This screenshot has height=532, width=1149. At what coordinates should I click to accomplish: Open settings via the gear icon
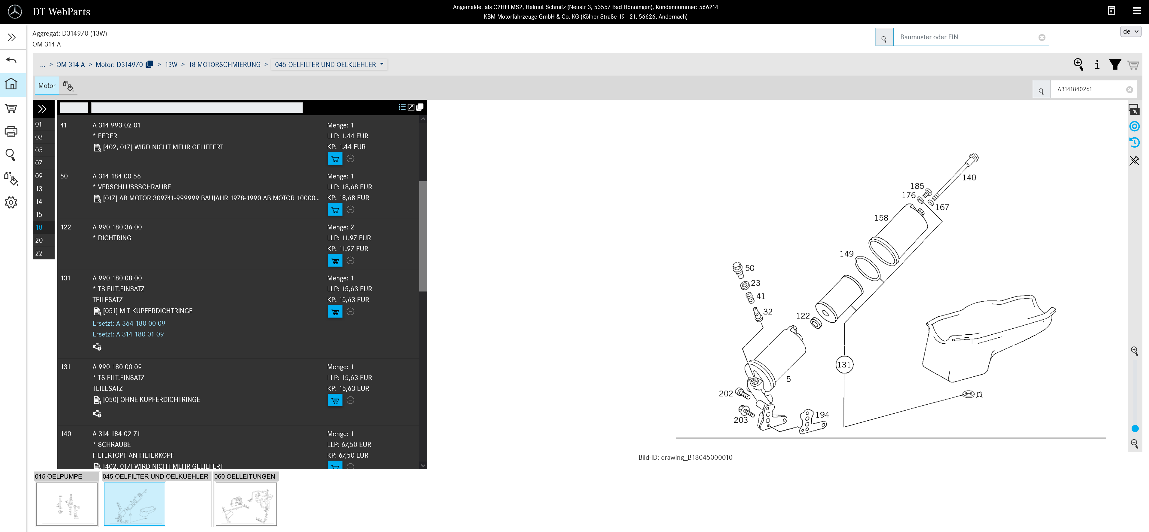(x=11, y=202)
